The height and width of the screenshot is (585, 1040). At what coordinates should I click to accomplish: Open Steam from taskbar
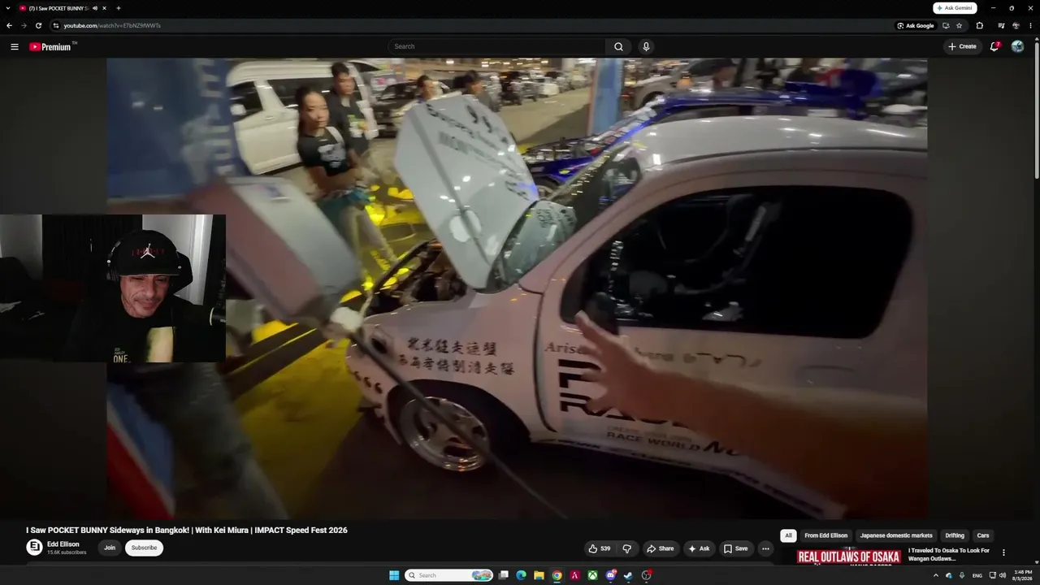click(x=628, y=575)
